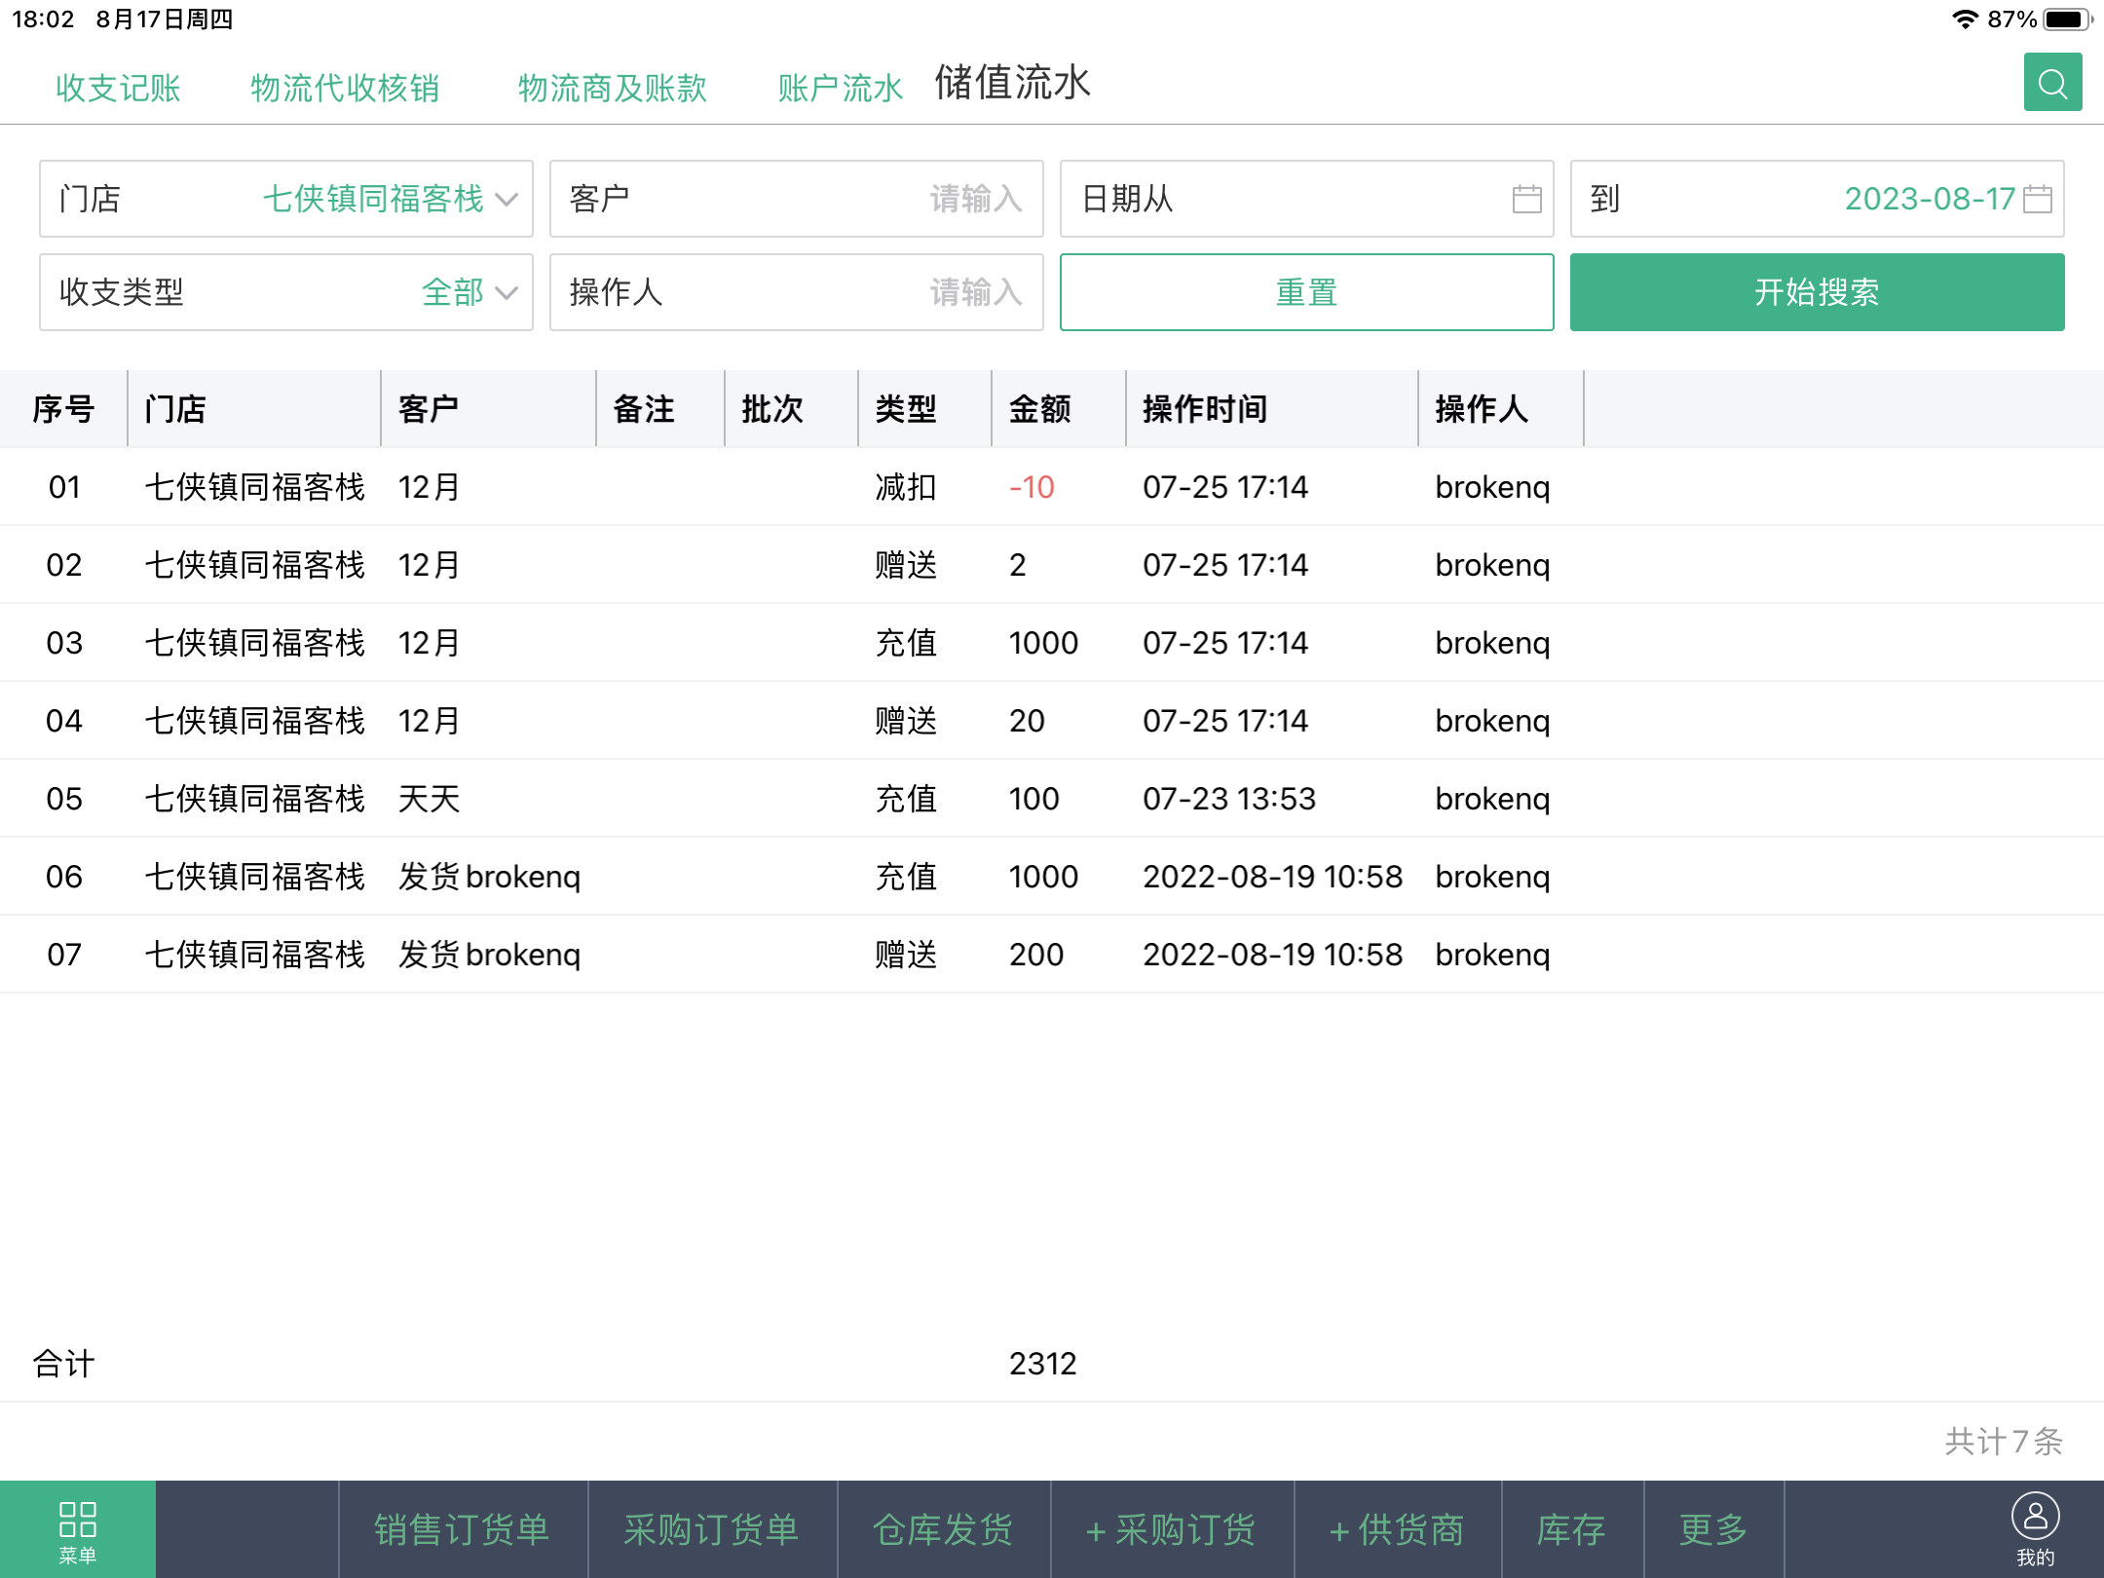Open 采购订货单 in bottom bar
2104x1578 pixels.
point(712,1530)
